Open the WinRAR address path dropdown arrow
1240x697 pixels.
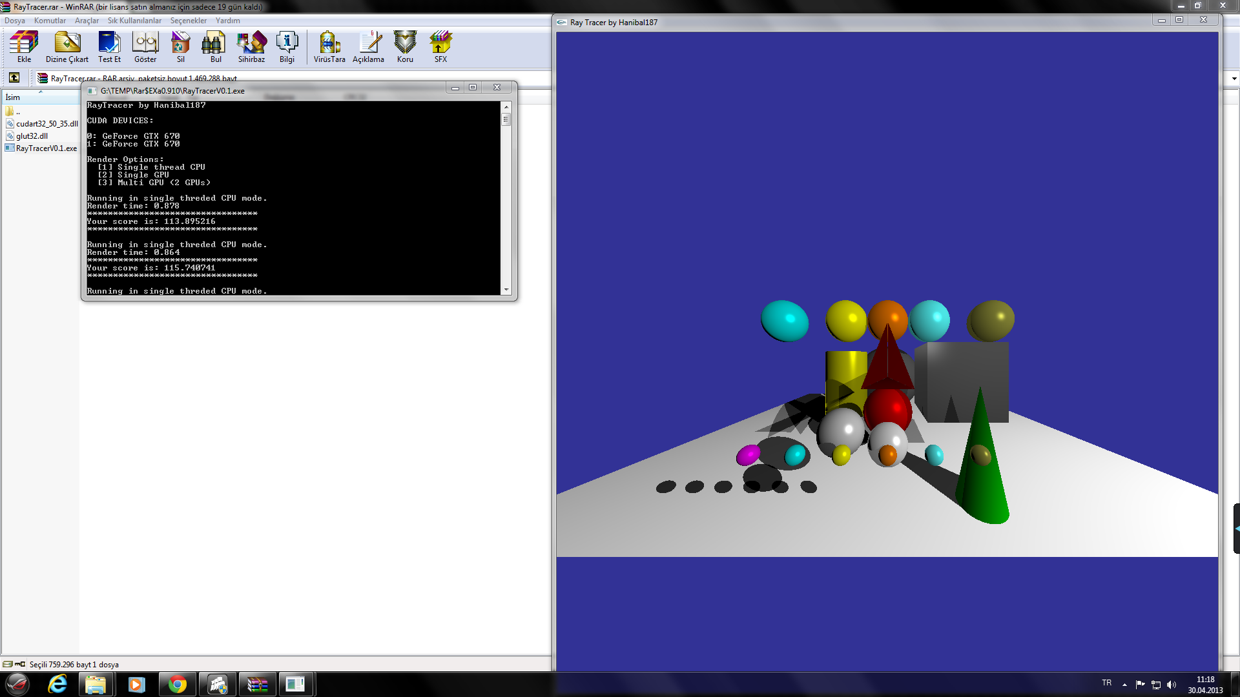click(x=1234, y=79)
